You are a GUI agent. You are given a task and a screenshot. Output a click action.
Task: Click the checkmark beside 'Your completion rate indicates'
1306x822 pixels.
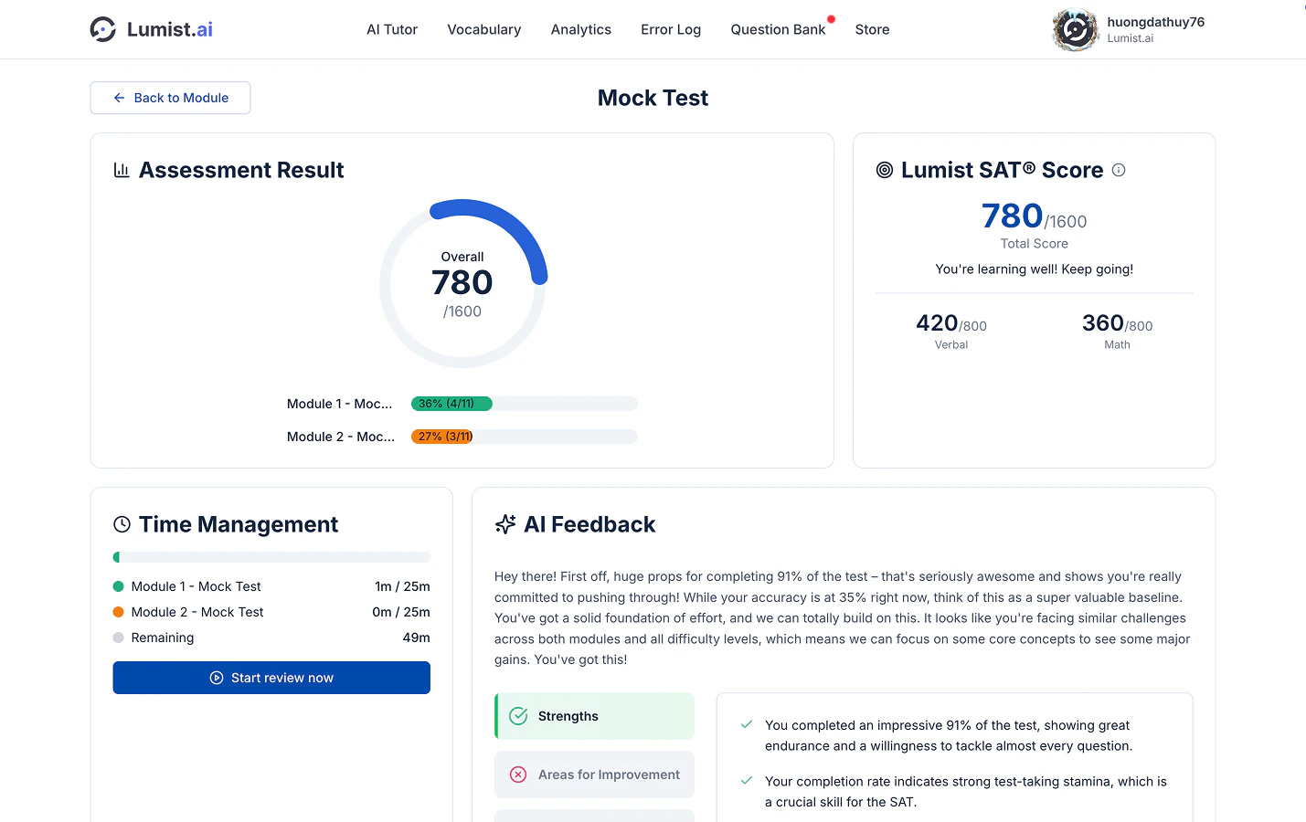coord(747,781)
